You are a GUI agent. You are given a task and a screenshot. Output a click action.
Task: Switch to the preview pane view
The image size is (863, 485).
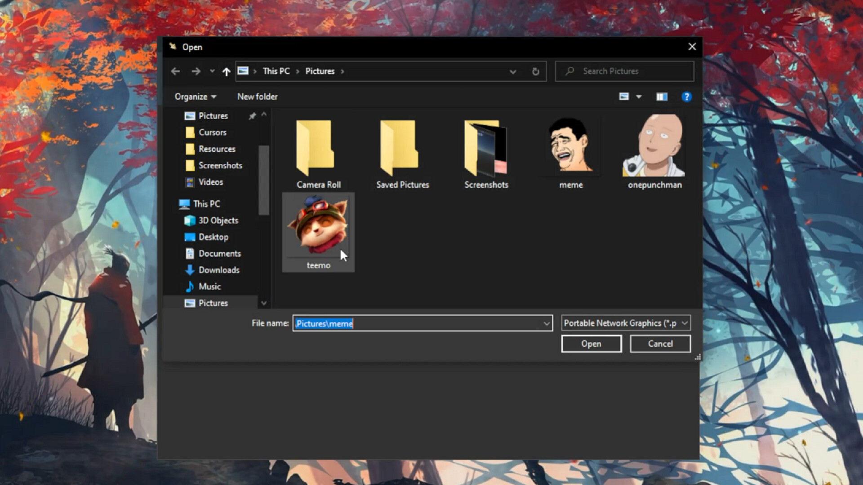(661, 96)
